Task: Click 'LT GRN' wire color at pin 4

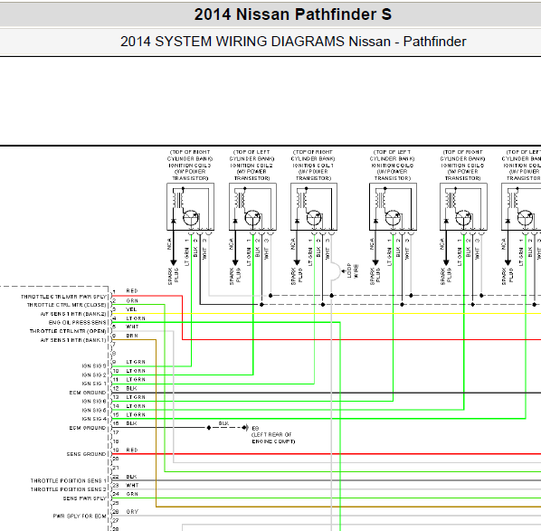Action: pos(136,318)
